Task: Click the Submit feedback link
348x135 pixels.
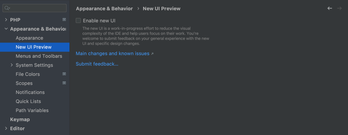Action: [x=97, y=64]
